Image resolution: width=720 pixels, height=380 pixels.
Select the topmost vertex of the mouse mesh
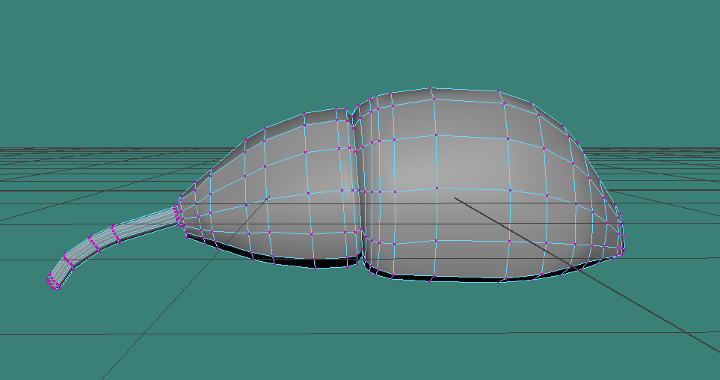click(431, 88)
